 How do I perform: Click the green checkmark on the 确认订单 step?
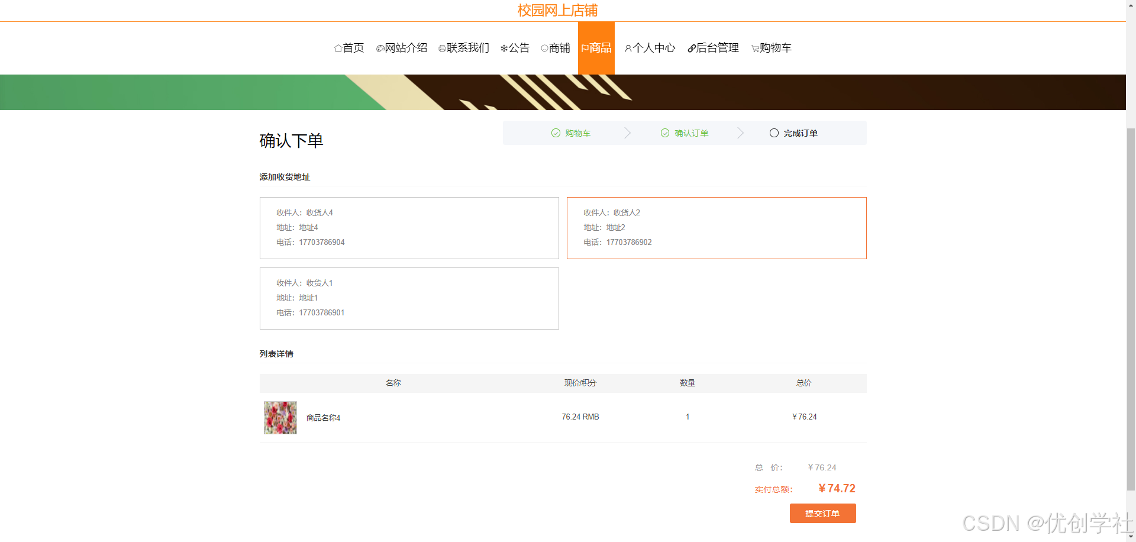click(665, 133)
